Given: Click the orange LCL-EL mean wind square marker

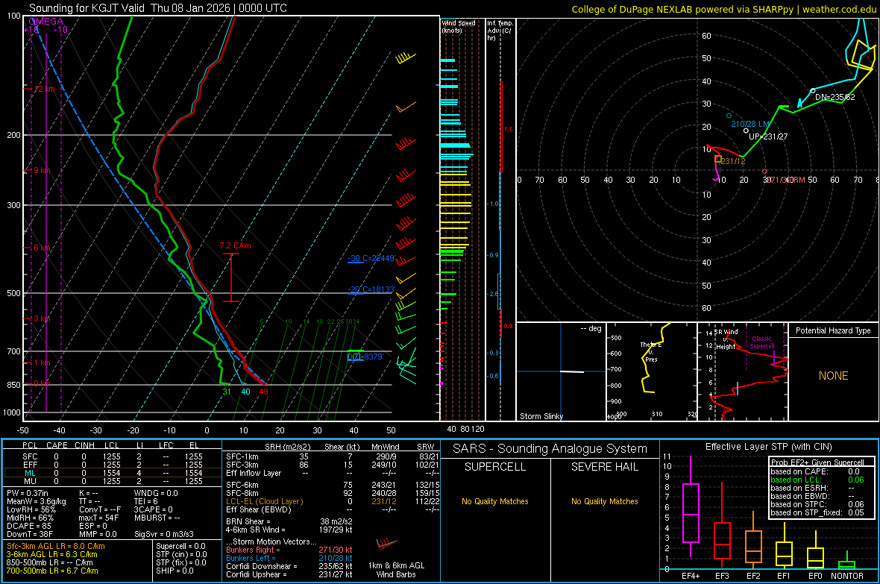Looking at the screenshot, I should click(718, 160).
